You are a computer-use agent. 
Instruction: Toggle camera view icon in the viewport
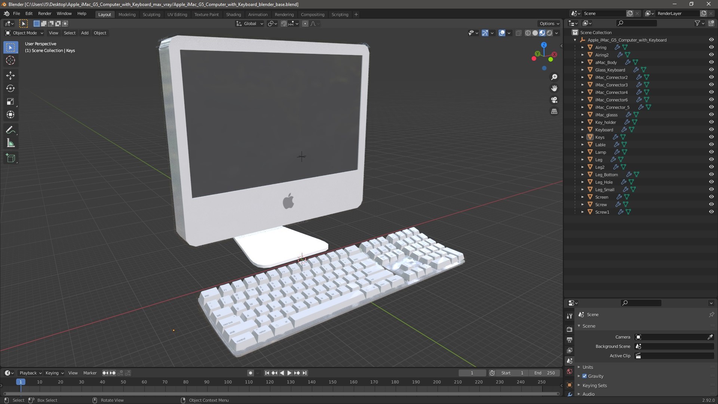tap(554, 100)
